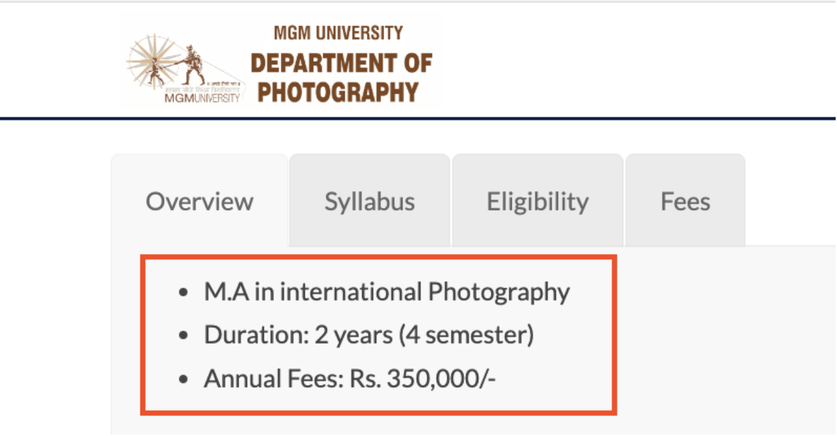Open the Eligibility tab
The image size is (837, 436).
(x=537, y=200)
